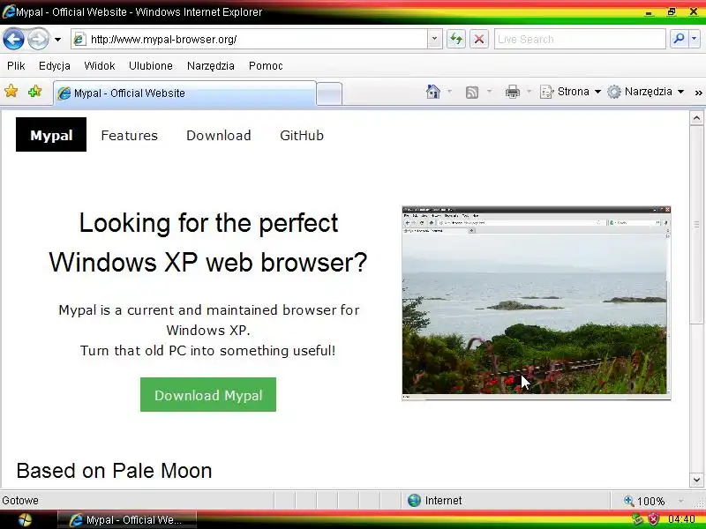Click the Gotowe status bar text
Screen dimensions: 706x529
pos(20,500)
